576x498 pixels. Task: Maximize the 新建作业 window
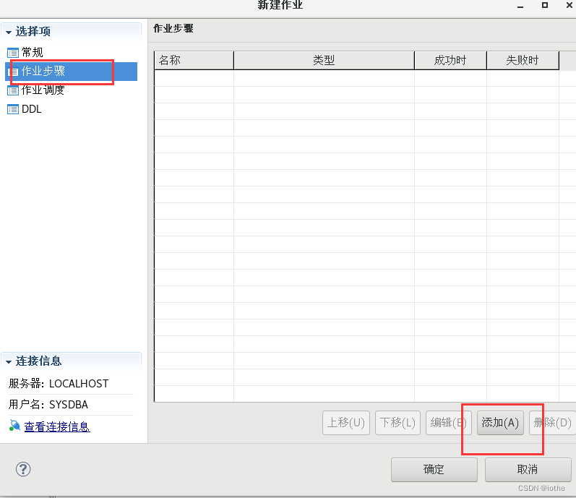545,5
